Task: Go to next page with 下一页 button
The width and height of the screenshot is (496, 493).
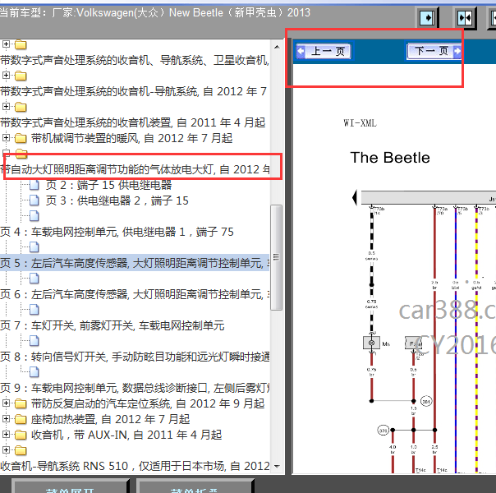Action: (434, 51)
